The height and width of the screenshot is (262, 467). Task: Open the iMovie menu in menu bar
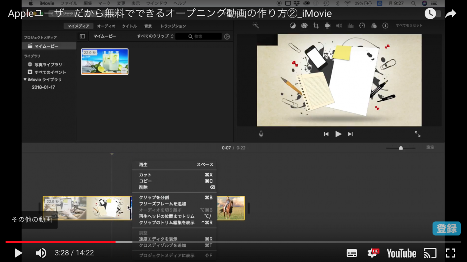tap(47, 3)
